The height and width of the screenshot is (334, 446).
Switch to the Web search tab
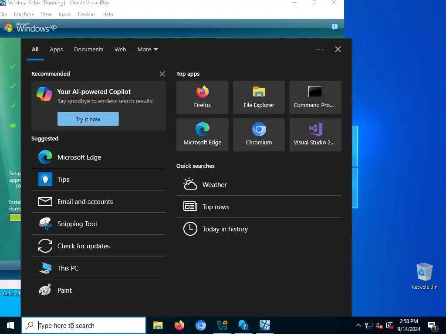(x=120, y=50)
